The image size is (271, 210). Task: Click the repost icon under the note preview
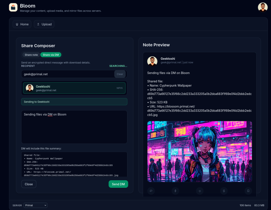click(224, 191)
